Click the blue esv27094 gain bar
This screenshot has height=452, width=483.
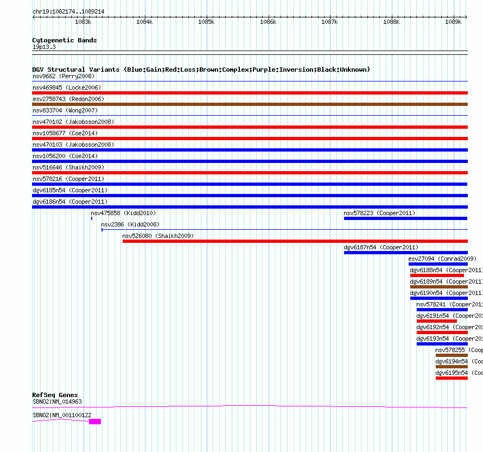point(438,264)
